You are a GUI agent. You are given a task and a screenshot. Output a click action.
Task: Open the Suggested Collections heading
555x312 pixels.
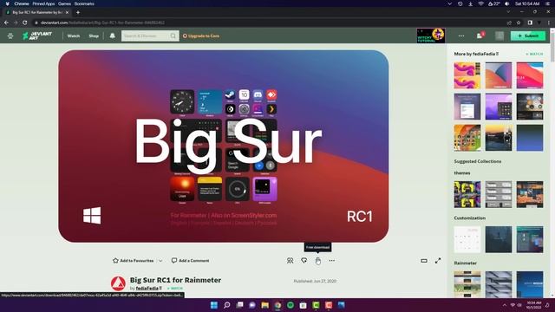coord(478,161)
